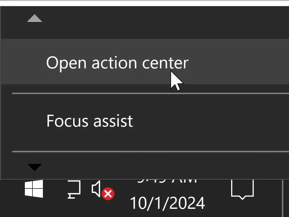Image resolution: width=289 pixels, height=217 pixels.
Task: Click the 10/1/2024 date in the taskbar
Action: (x=167, y=203)
